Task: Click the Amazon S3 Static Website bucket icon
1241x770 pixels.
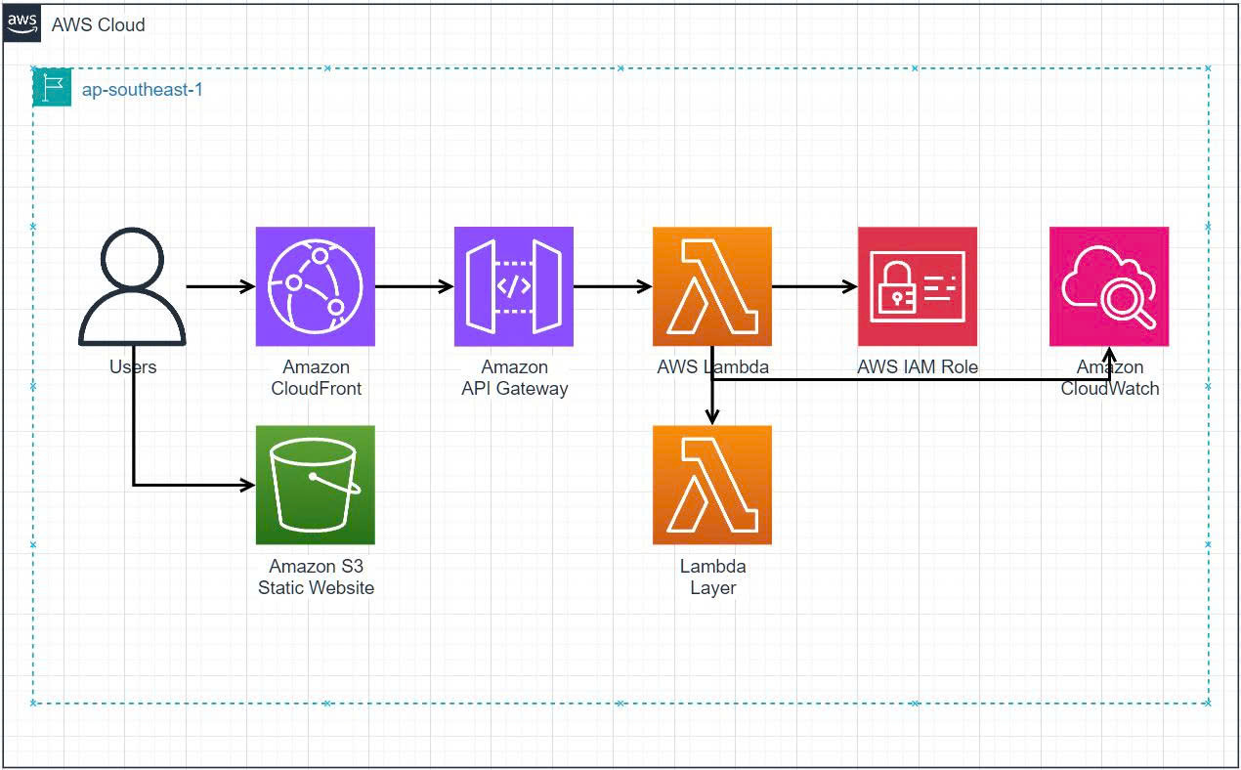Action: pos(315,485)
